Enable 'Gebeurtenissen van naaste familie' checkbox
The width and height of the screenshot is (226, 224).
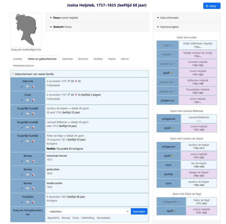click(x=13, y=74)
